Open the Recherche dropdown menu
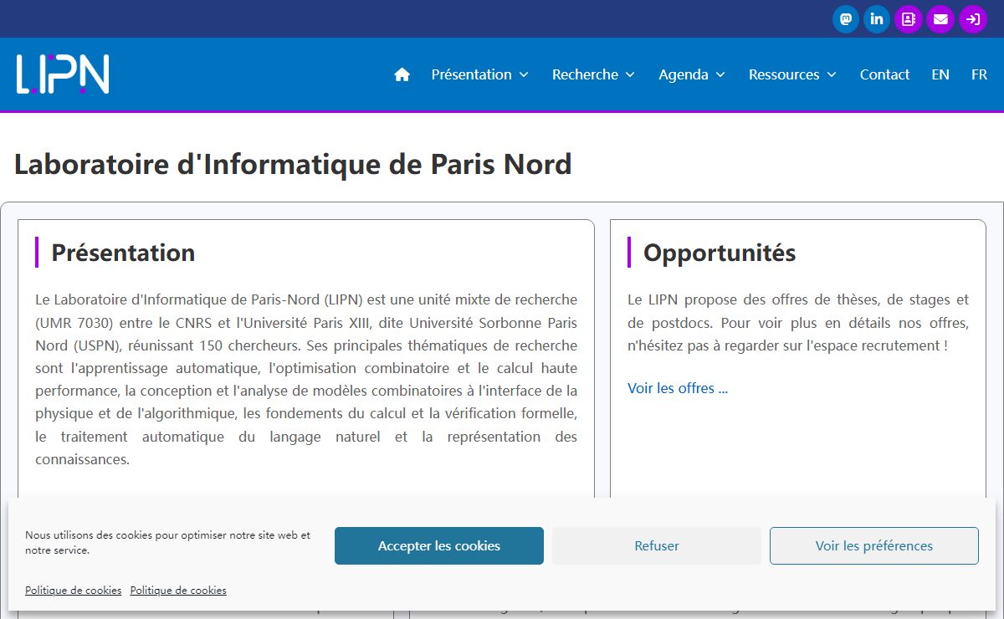 pos(593,74)
